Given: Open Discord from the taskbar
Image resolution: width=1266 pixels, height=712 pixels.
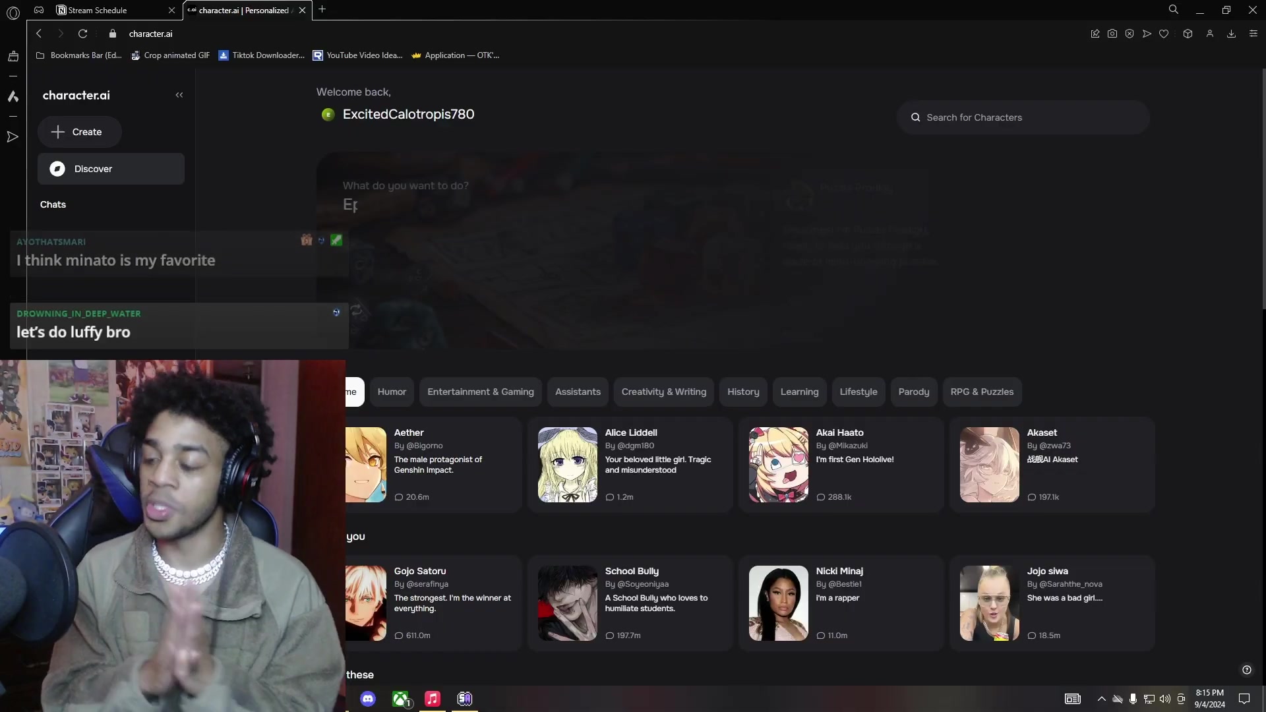Looking at the screenshot, I should pyautogui.click(x=368, y=699).
